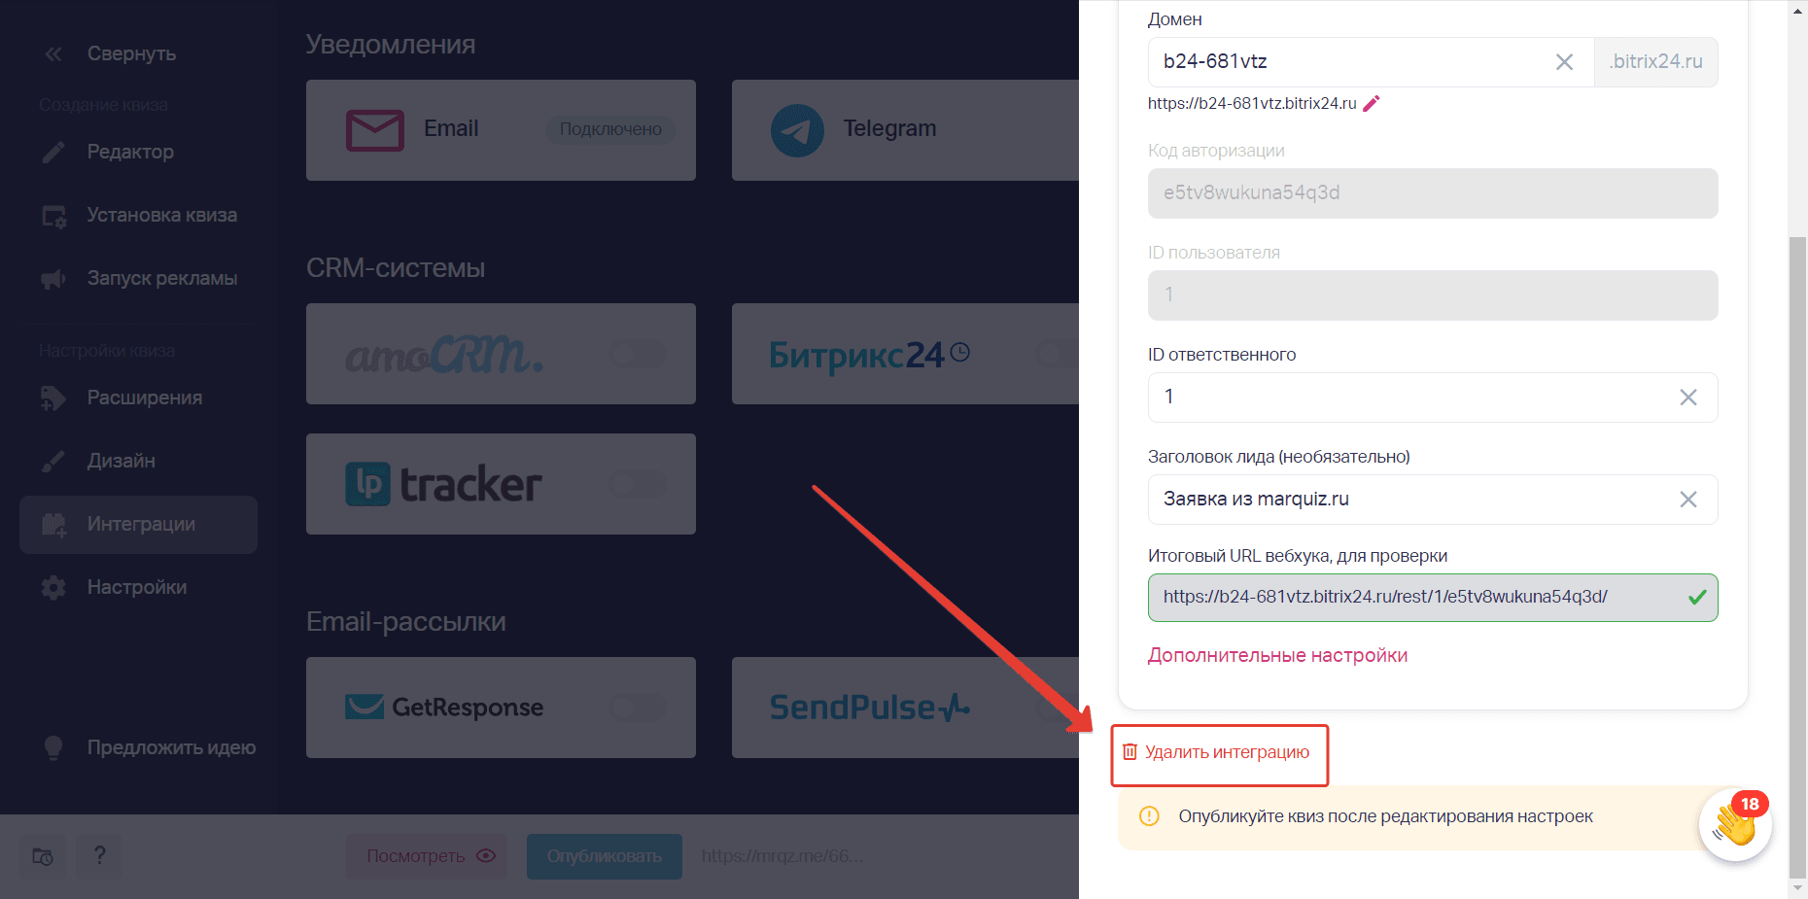Click the pencil icon next to domain URL
The height and width of the screenshot is (899, 1808).
tap(1372, 103)
